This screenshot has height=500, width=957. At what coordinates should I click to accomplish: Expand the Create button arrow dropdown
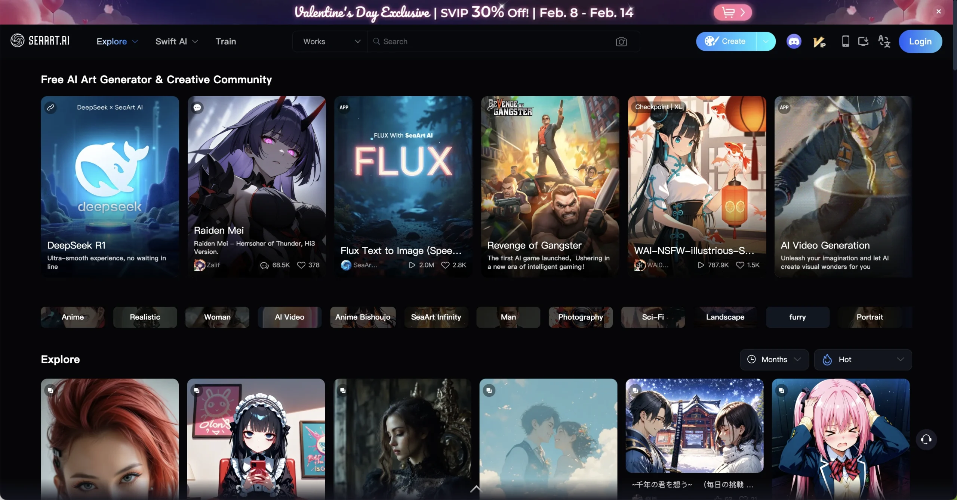766,41
